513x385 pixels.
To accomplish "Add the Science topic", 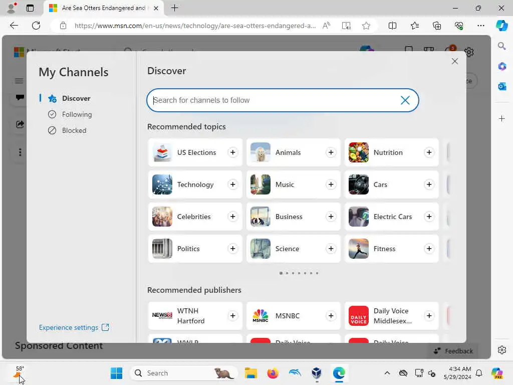I will (331, 249).
